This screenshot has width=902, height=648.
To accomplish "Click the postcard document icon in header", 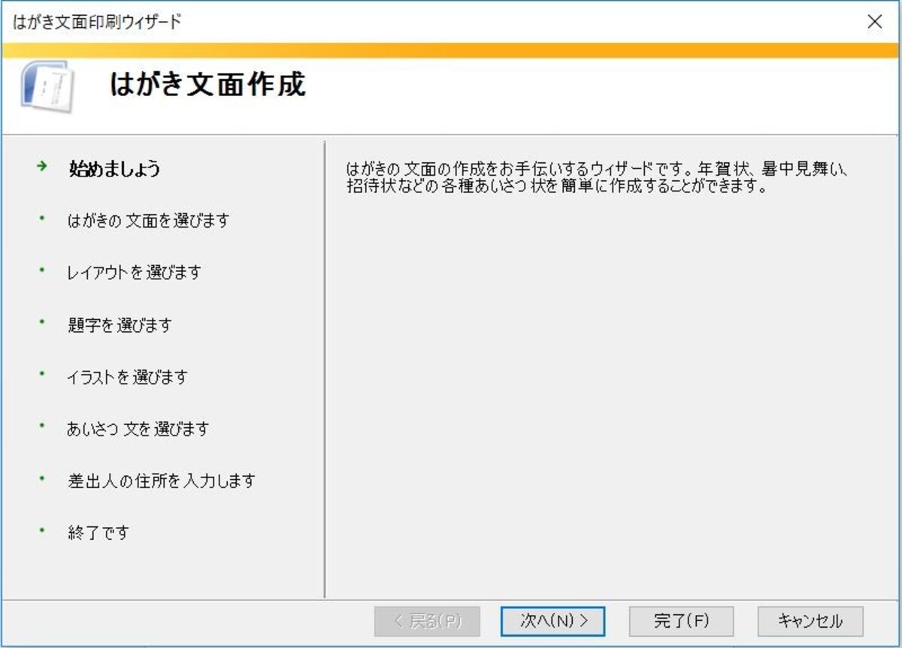I will (x=47, y=86).
